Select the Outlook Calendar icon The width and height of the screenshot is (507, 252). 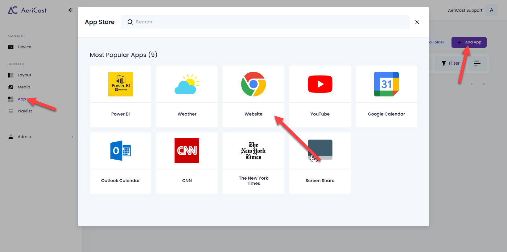point(121,151)
